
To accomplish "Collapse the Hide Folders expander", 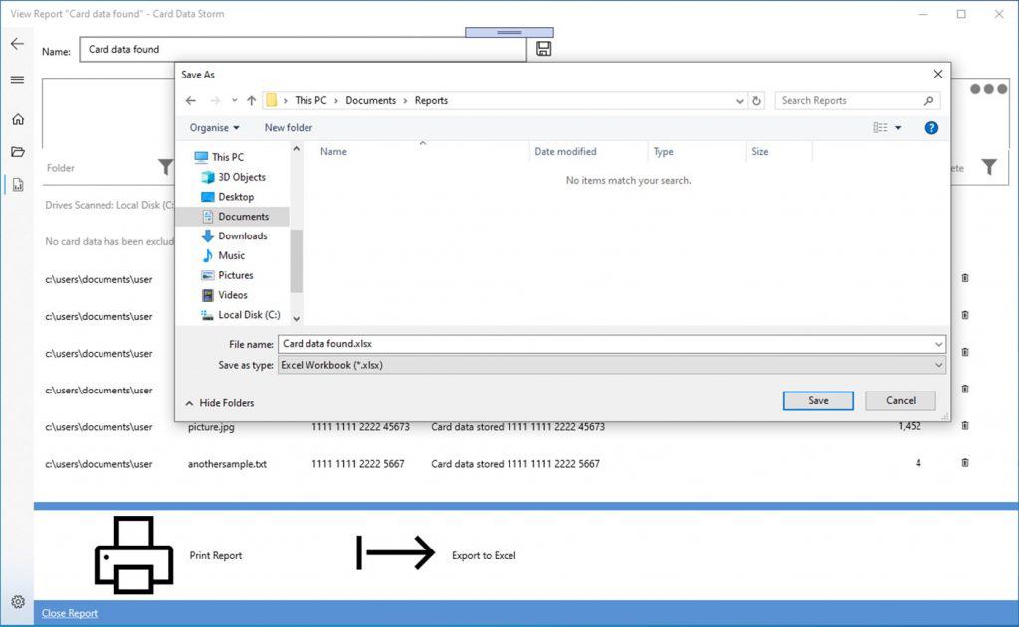I will point(219,403).
